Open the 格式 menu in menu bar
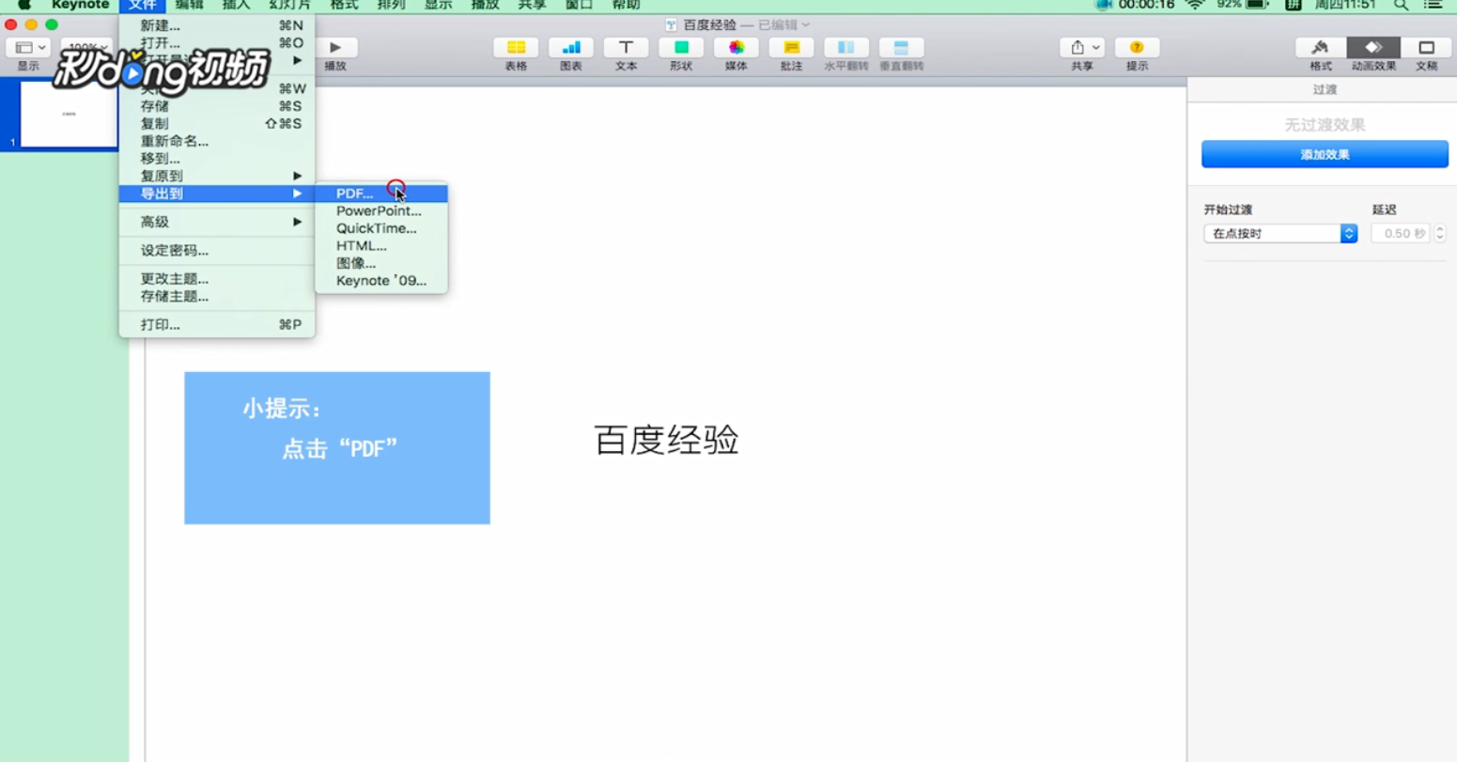 coord(344,5)
